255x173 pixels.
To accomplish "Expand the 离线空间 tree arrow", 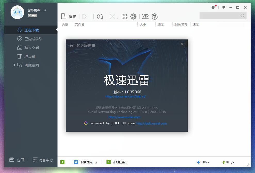I will click(14, 65).
